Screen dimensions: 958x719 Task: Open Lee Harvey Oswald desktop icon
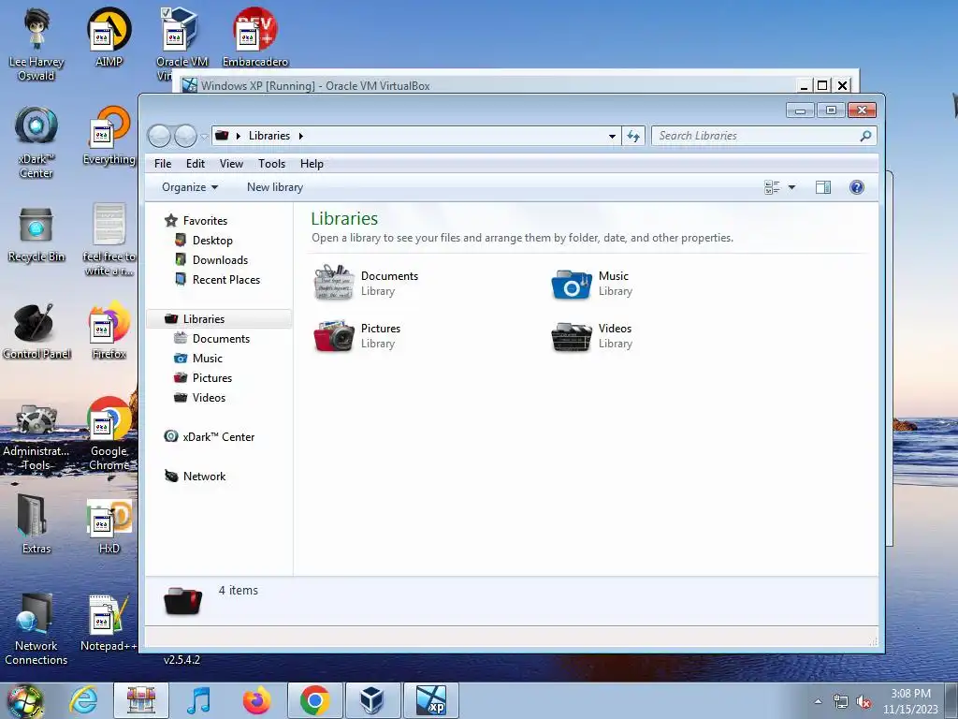(36, 44)
